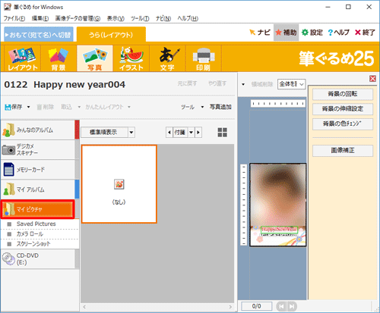The image size is (380, 313).
Task: Expand the 付箋 dropdown arrow
Action: click(191, 132)
